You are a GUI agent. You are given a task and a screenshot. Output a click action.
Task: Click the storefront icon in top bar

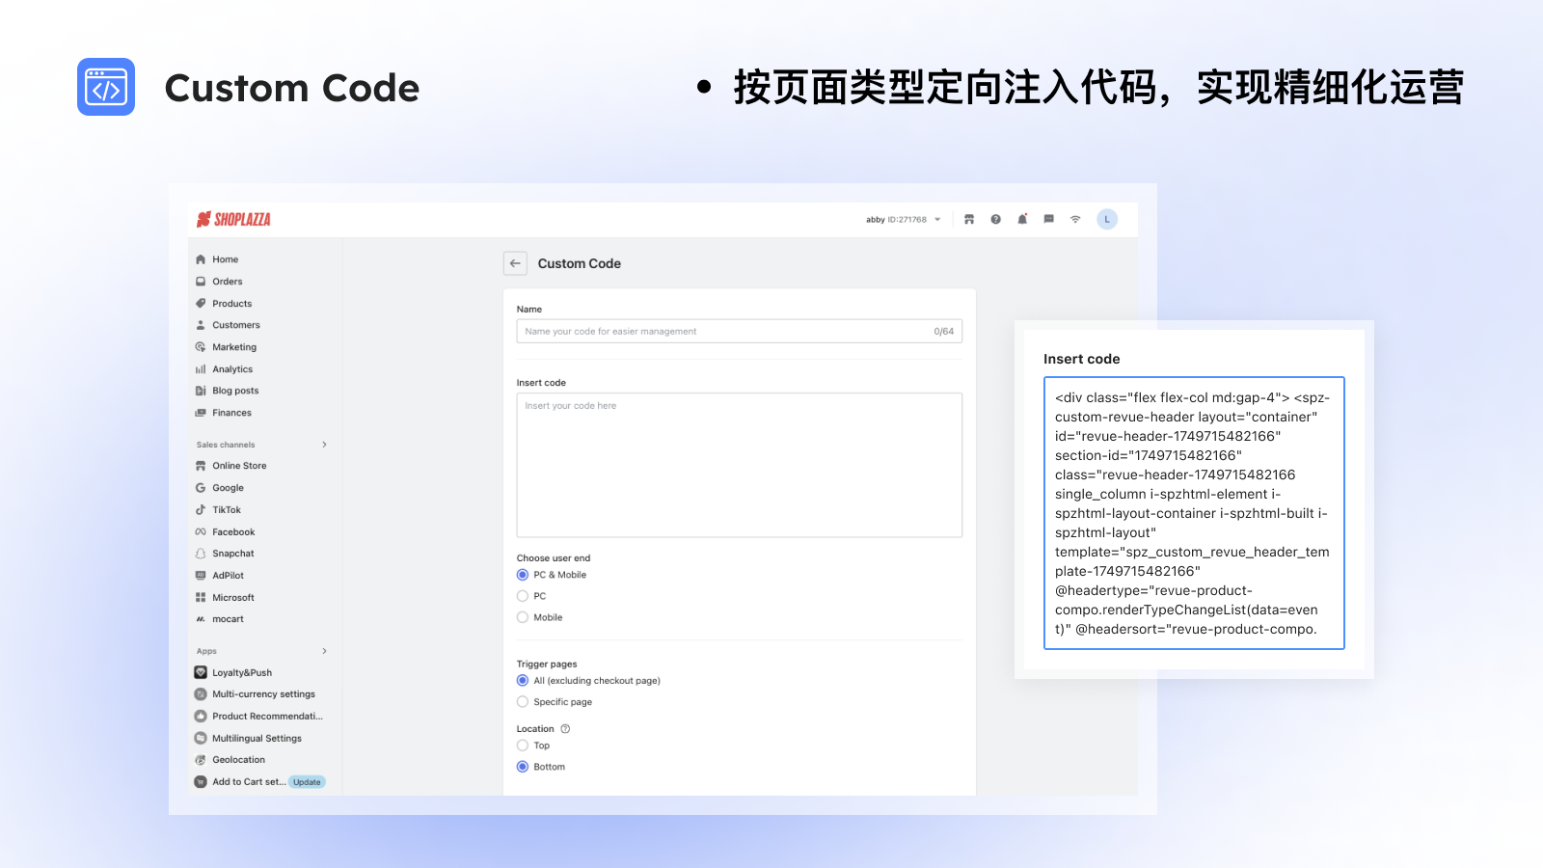[x=969, y=220]
